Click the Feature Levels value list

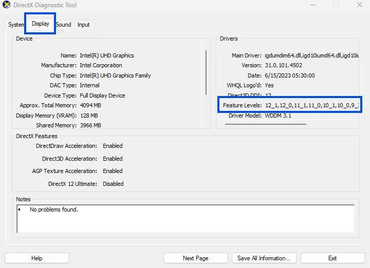pyautogui.click(x=312, y=105)
